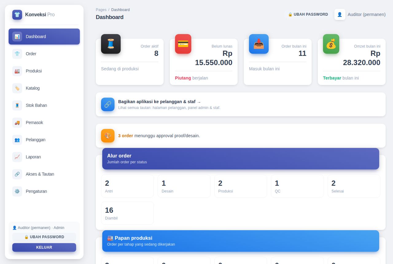Viewport: 393px width, 264px height.
Task: Open the Selesai status tile
Action: 354,186
